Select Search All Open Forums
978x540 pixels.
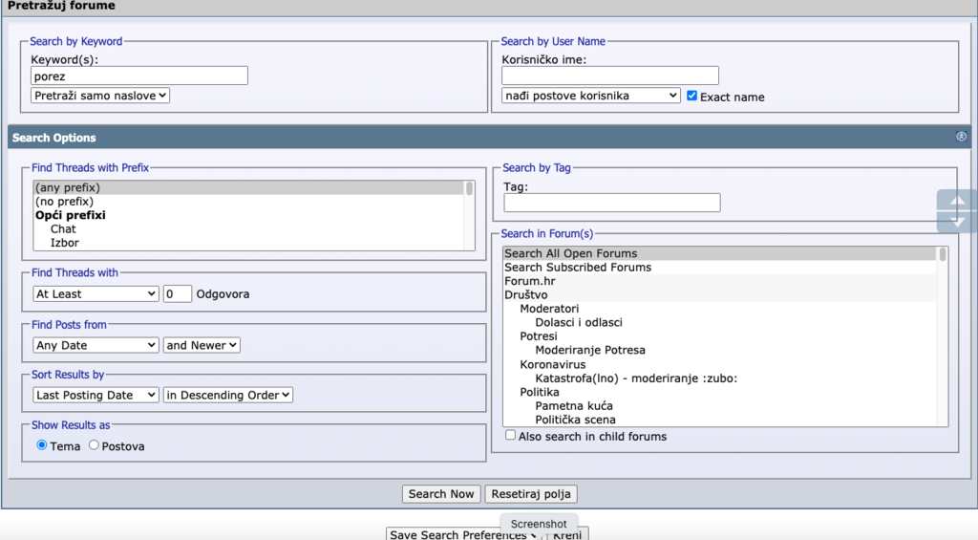tap(720, 253)
